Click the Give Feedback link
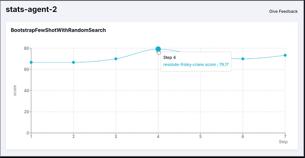The height and width of the screenshot is (158, 305). click(x=283, y=12)
